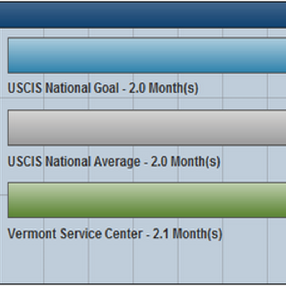Click the 2.1 Month(s) value
Viewport: 286px width, 286px height.
pos(187,234)
